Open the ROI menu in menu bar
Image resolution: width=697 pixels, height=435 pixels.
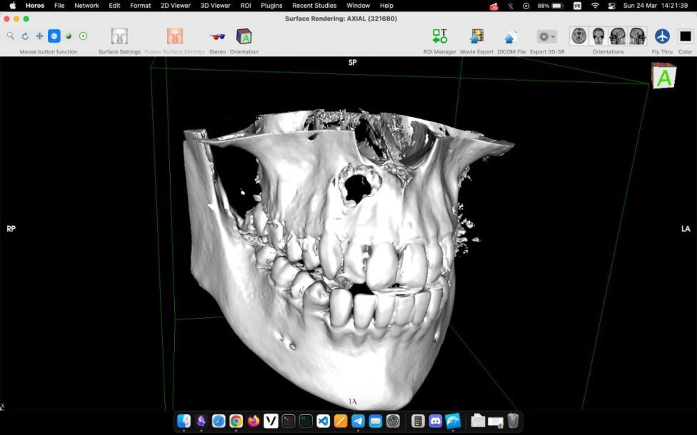pyautogui.click(x=246, y=6)
